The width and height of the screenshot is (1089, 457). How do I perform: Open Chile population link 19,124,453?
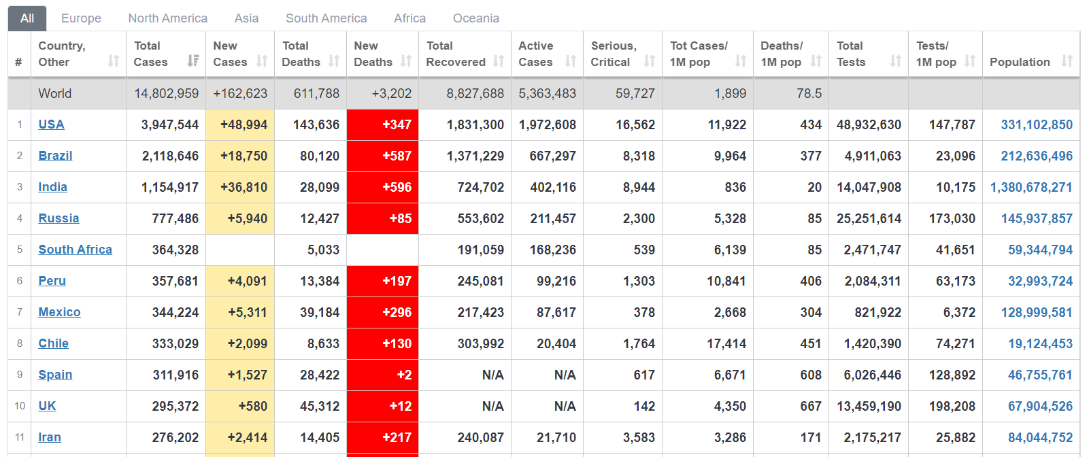point(1040,343)
